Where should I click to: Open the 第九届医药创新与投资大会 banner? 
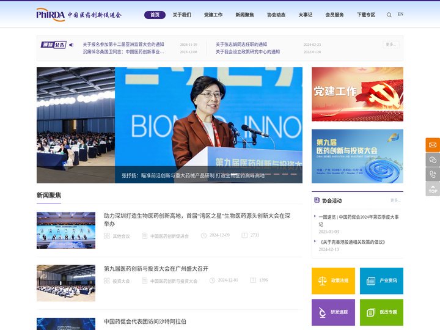[x=358, y=156]
